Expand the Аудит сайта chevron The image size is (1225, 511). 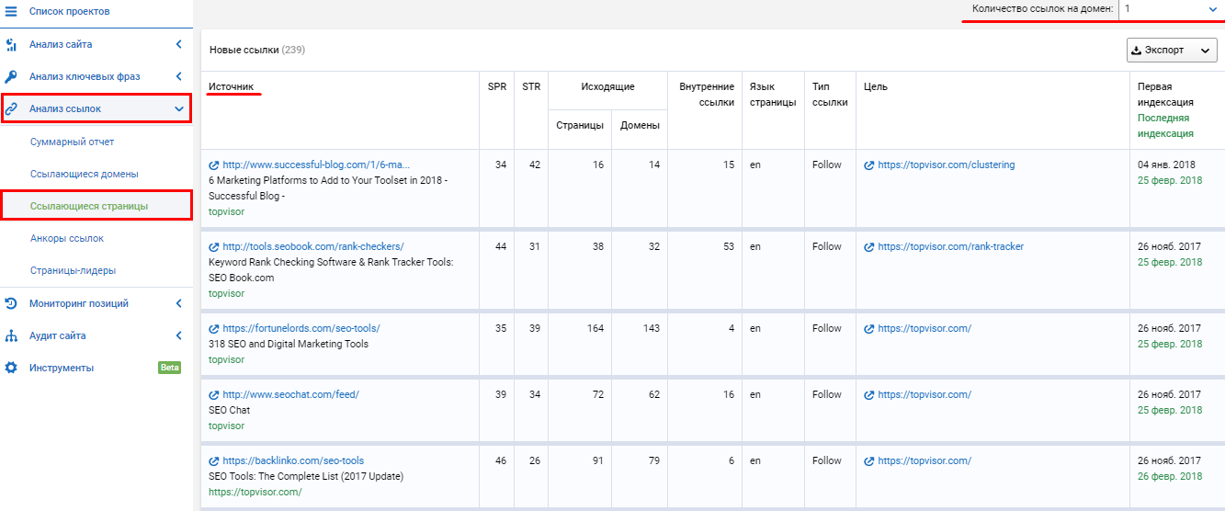[x=179, y=335]
